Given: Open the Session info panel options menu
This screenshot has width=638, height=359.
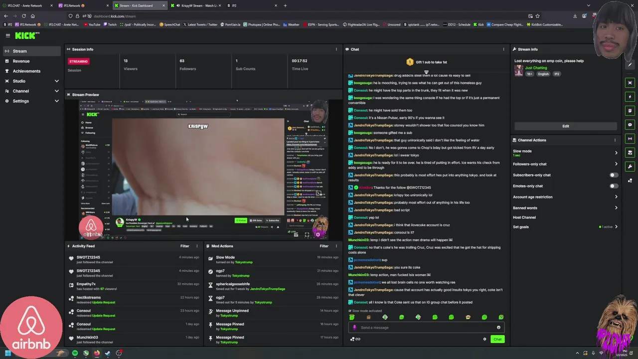Looking at the screenshot, I should coord(336,49).
